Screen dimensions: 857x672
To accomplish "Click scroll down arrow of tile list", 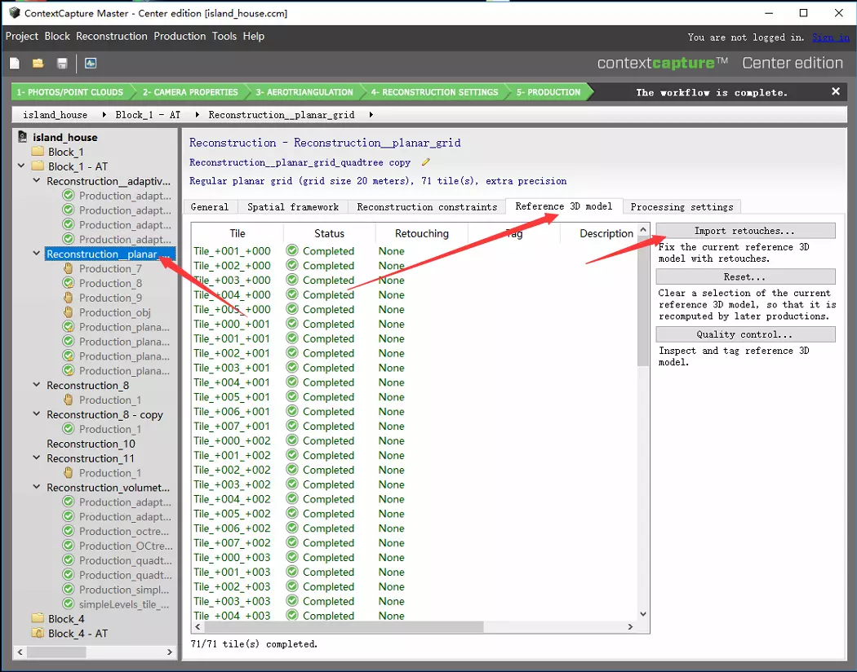I will (x=643, y=614).
